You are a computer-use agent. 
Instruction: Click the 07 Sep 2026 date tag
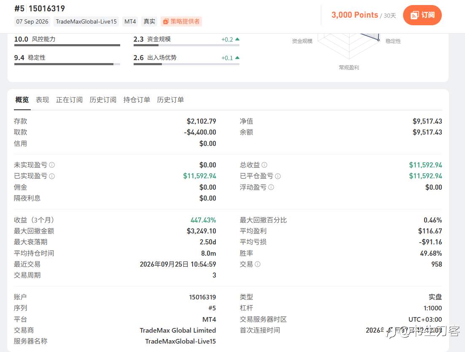point(32,21)
